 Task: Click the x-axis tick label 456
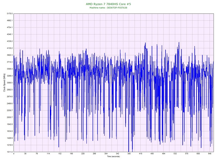click(152, 154)
